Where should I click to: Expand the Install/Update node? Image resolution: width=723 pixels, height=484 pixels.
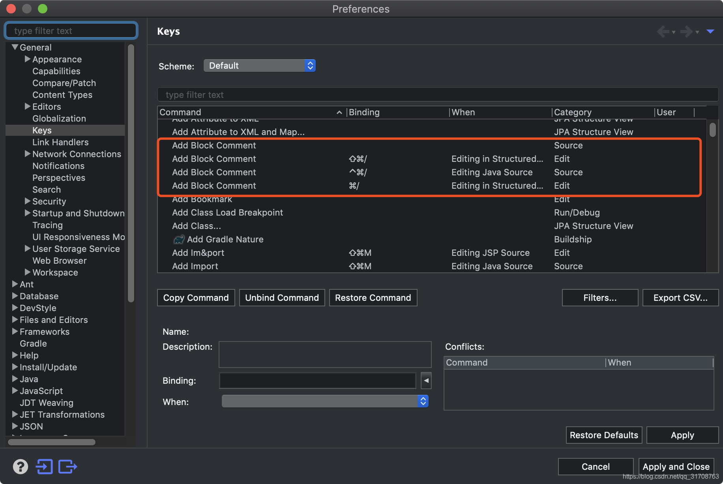point(15,367)
